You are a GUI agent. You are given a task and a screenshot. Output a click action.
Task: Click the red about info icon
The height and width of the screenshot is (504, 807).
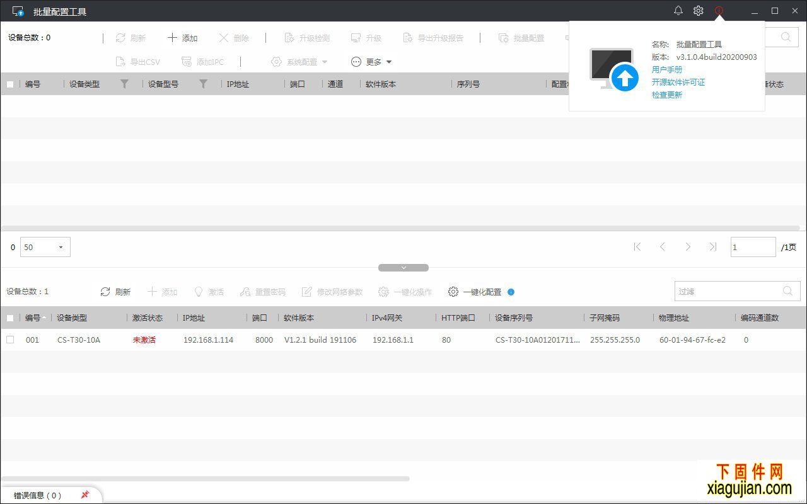[x=719, y=11]
